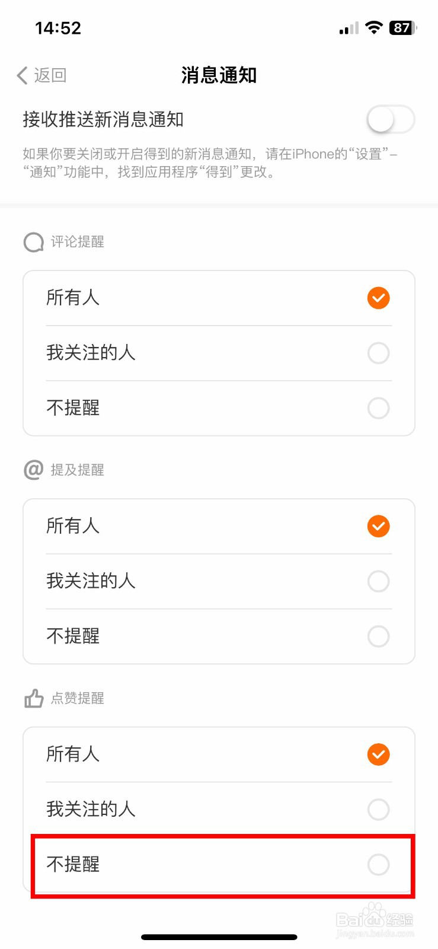438x949 pixels.
Task: Enable the push notification toggle switch
Action: point(390,120)
